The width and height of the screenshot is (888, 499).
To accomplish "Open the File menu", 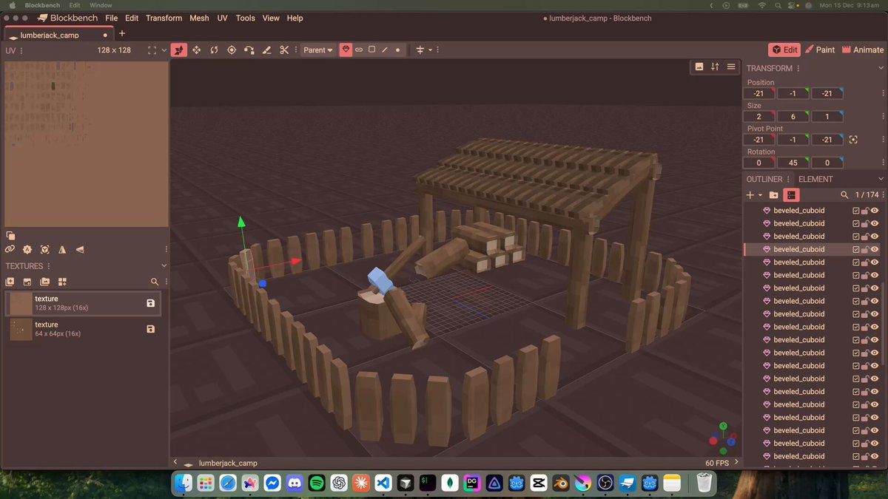I will 111,18.
